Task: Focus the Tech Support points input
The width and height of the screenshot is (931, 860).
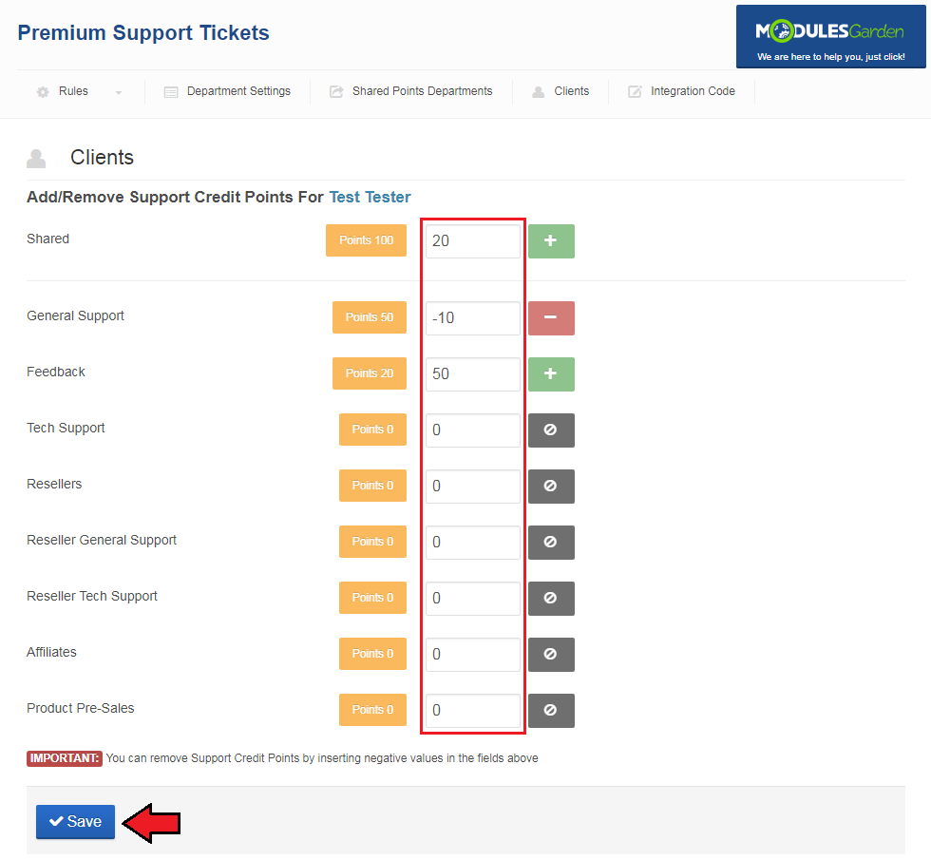Action: (473, 430)
